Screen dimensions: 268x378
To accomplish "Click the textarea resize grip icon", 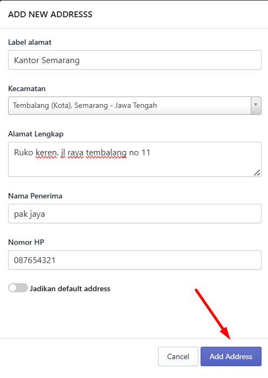I will tap(257, 173).
